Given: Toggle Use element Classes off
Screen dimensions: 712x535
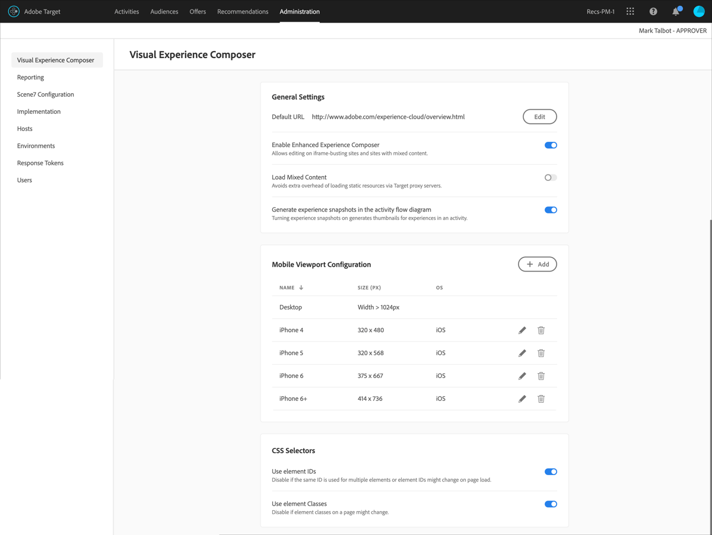Looking at the screenshot, I should click(551, 504).
